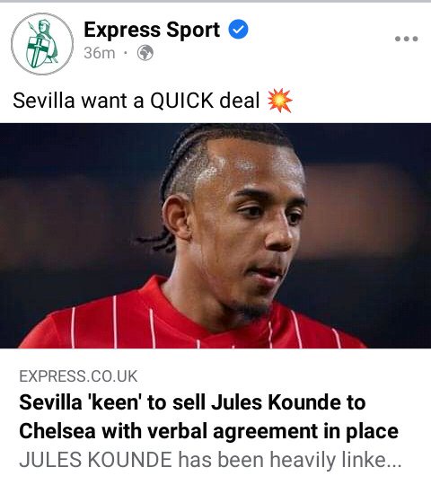Open the Jules Kounde article photo
431x485 pixels.
(x=215, y=235)
